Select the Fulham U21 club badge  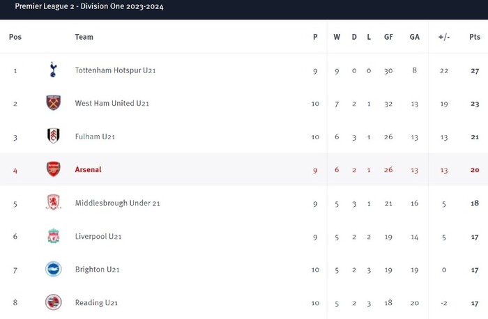[x=53, y=136]
